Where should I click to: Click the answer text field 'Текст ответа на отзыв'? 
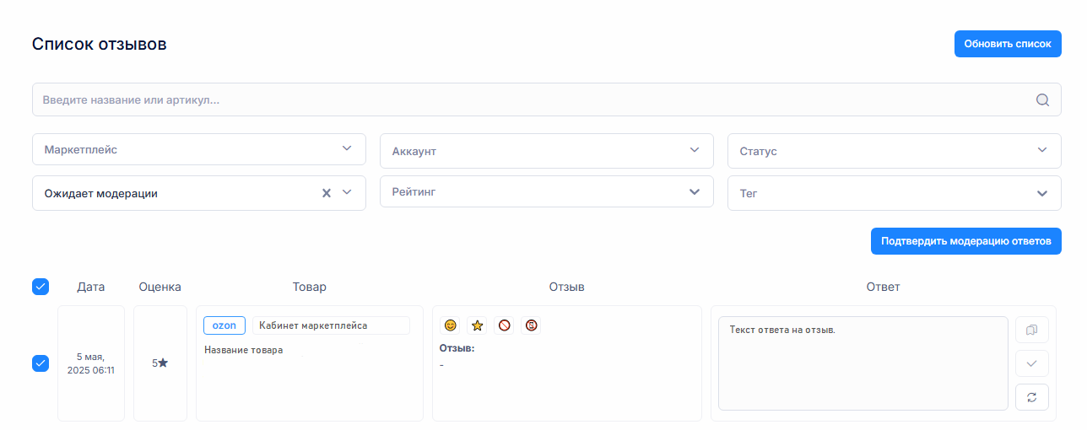point(863,363)
